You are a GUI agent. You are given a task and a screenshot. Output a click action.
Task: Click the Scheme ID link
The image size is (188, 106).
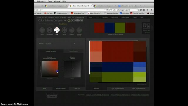click(x=119, y=34)
